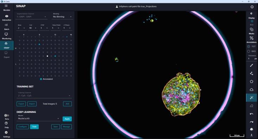Click the info icon at top right
This screenshot has height=139, width=258.
252,7
